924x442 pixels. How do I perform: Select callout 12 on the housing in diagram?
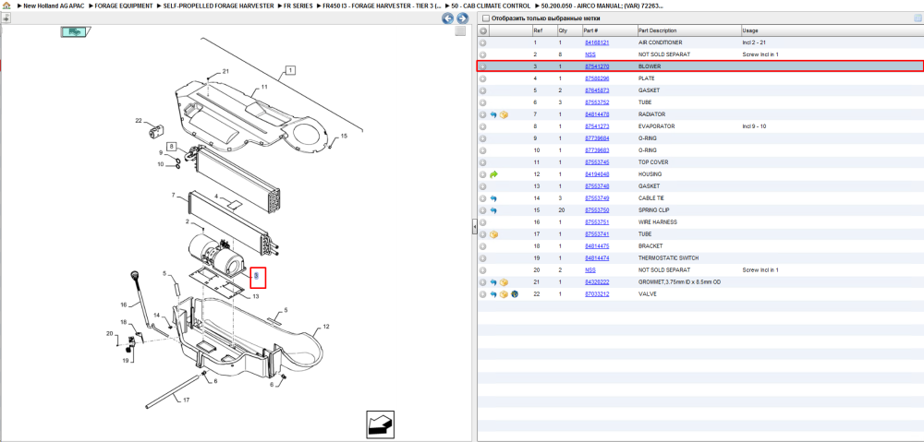point(326,326)
